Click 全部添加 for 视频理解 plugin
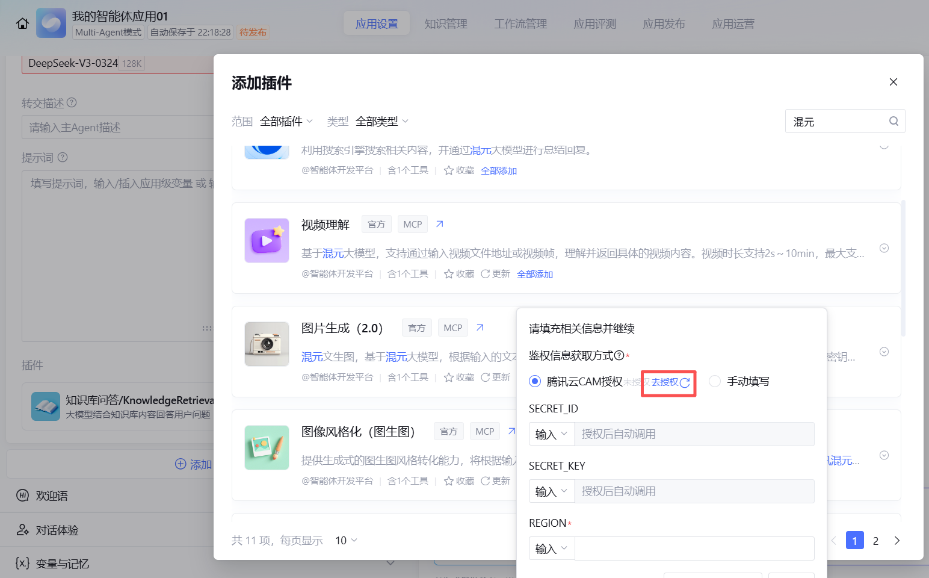 [535, 274]
